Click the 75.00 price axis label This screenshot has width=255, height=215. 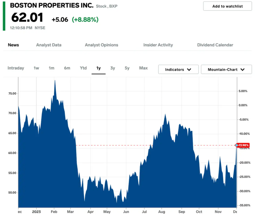coord(12,94)
